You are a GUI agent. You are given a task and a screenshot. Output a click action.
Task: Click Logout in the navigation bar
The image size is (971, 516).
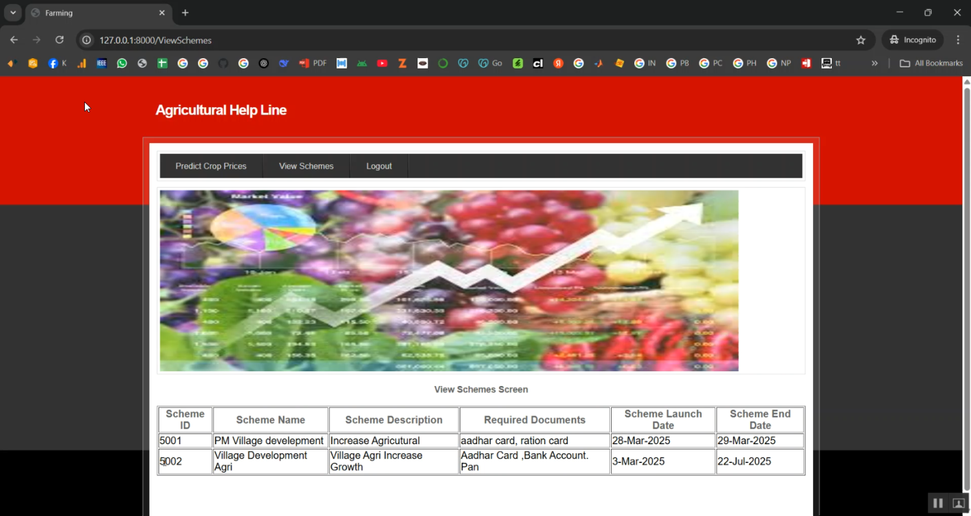coord(379,166)
